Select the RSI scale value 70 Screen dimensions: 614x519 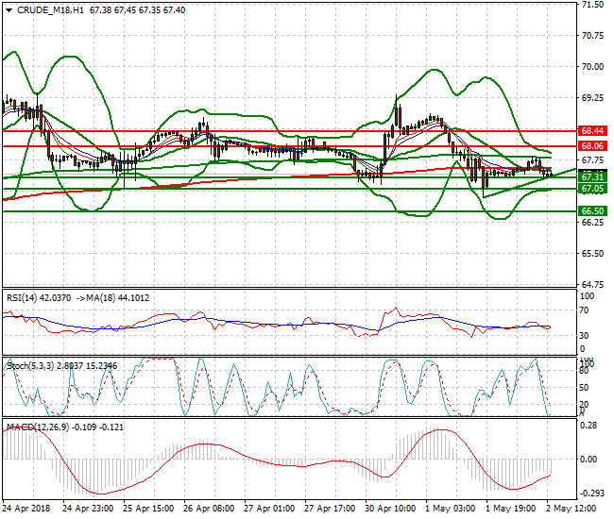(584, 310)
